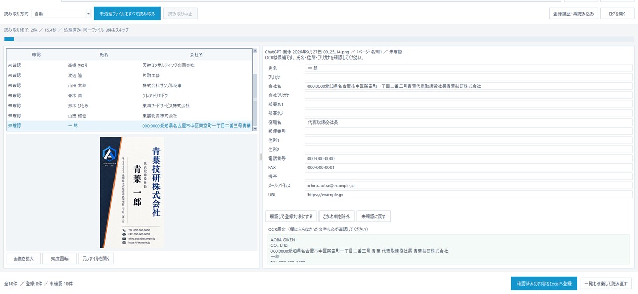Click the メールアドレス input field
The height and width of the screenshot is (294, 638).
click(469, 185)
